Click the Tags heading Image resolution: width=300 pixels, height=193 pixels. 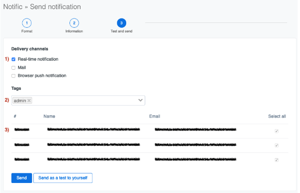click(x=16, y=88)
